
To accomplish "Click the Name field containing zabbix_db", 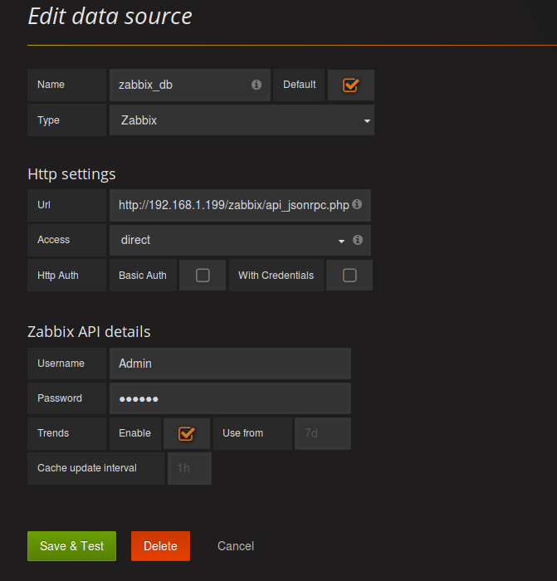I will (190, 85).
